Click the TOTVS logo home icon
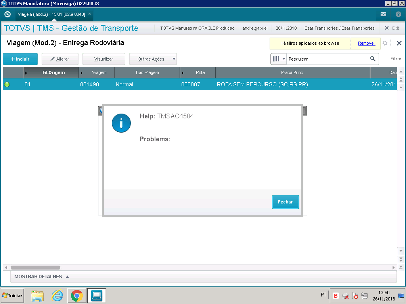406x304 pixels. (x=8, y=14)
